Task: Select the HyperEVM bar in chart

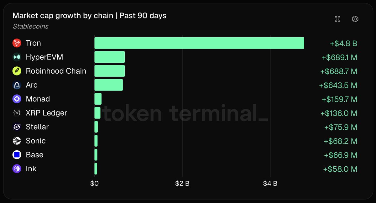Action: pos(110,57)
